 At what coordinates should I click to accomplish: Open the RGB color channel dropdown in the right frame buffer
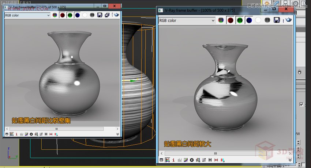coord(187,20)
